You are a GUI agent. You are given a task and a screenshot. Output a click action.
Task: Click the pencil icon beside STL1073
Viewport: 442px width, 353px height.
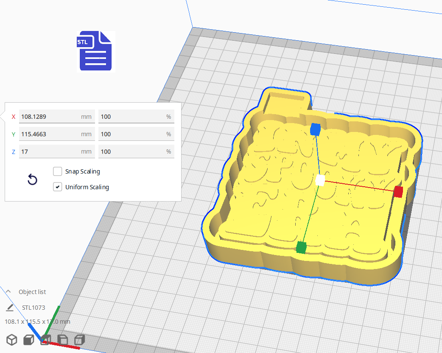coord(10,307)
